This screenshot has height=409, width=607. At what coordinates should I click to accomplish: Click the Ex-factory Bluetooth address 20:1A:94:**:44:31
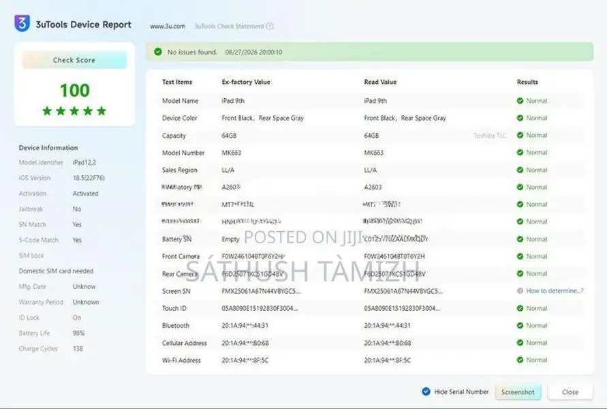[245, 326]
